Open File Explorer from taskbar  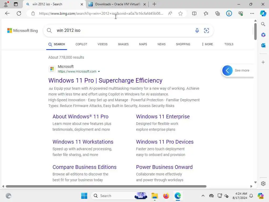(154, 196)
